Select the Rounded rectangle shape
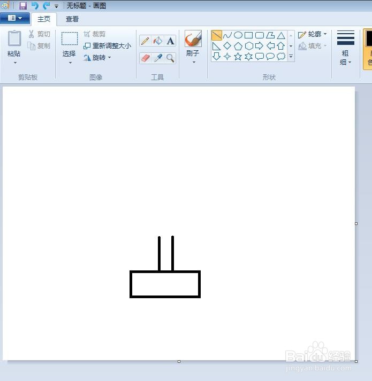Screen dimensions: 372x381 click(x=259, y=35)
